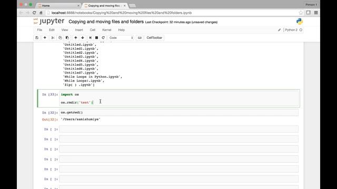Open the Kernel menu
This screenshot has width=337, height=189.
107,30
